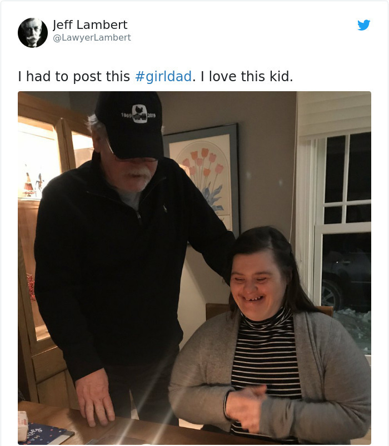Viewport: 389px width, 446px height.
Task: Open the @LawyerLambert handle
Action: click(x=92, y=38)
